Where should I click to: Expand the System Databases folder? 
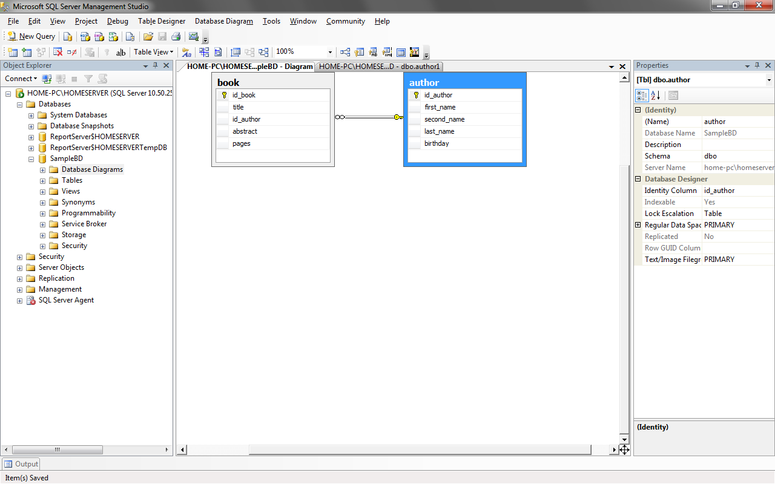(31, 115)
